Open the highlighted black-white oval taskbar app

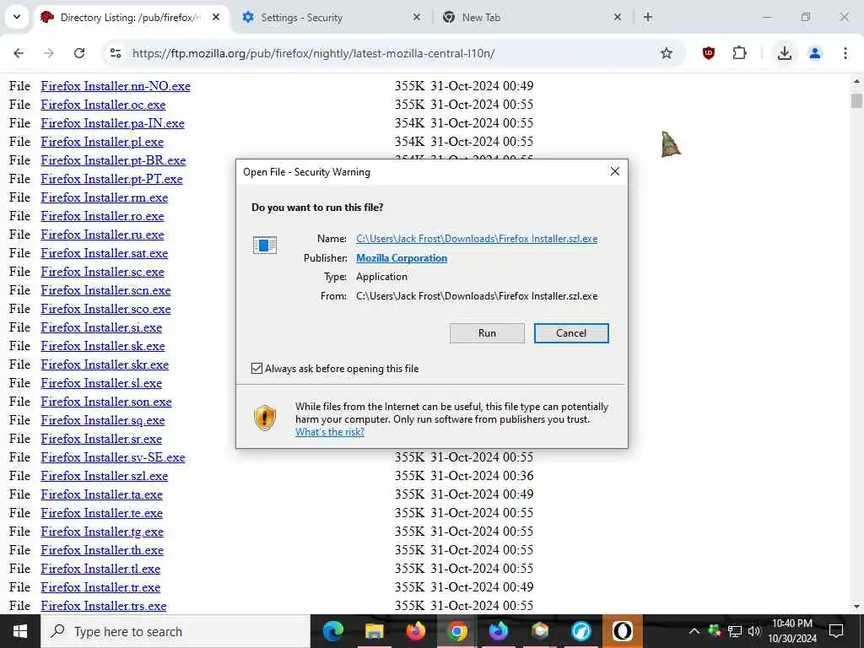coord(622,631)
